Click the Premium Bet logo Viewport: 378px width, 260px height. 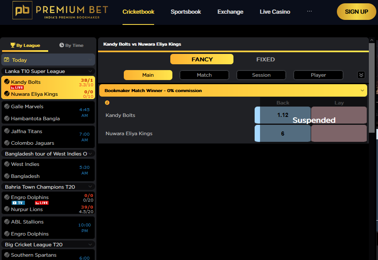tap(60, 12)
